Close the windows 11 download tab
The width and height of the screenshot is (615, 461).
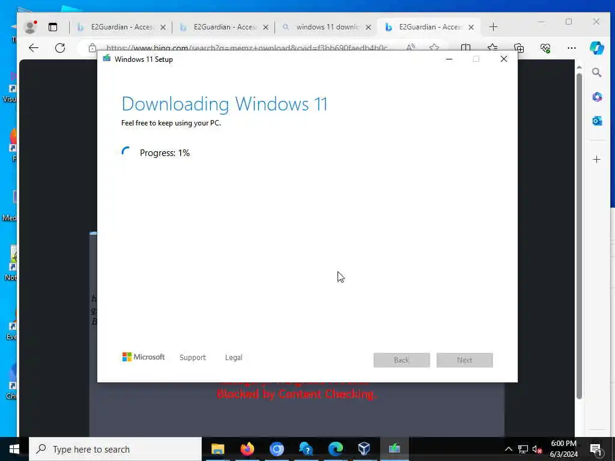pyautogui.click(x=368, y=27)
